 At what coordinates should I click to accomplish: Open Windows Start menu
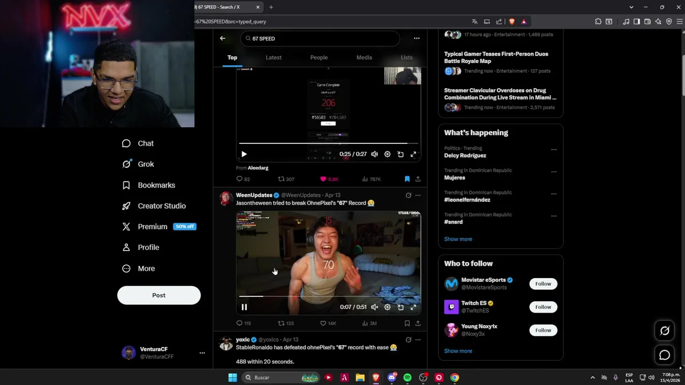(x=232, y=378)
